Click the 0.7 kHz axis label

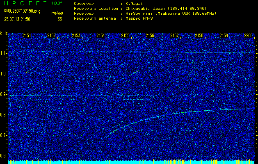[3, 135]
